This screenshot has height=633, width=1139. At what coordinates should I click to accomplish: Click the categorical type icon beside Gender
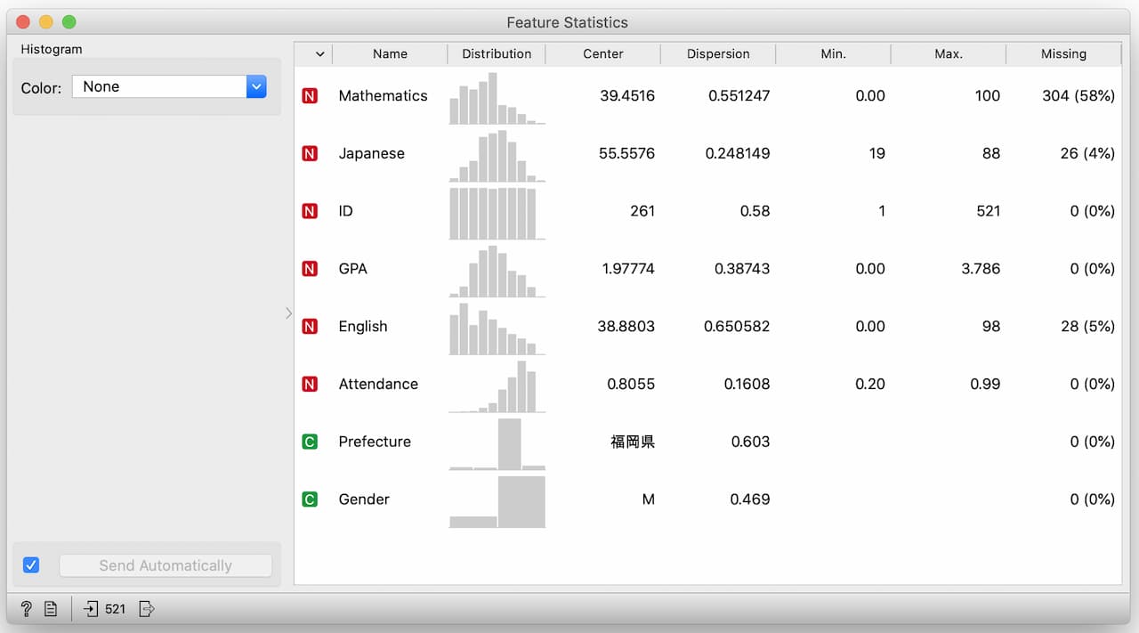[x=310, y=499]
